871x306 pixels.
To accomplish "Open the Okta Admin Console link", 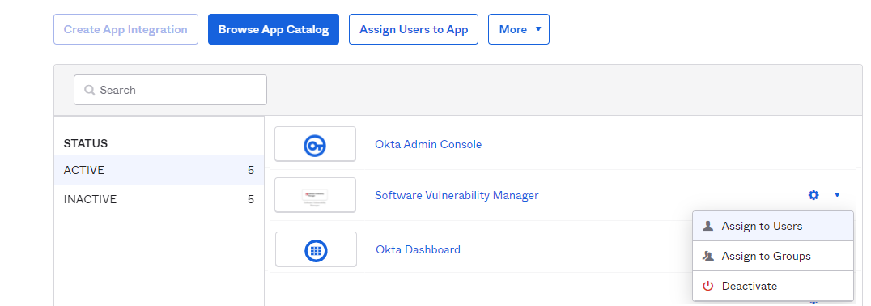I will click(428, 144).
